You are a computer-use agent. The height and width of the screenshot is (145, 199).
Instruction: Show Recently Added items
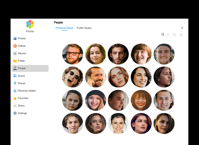coord(26,91)
